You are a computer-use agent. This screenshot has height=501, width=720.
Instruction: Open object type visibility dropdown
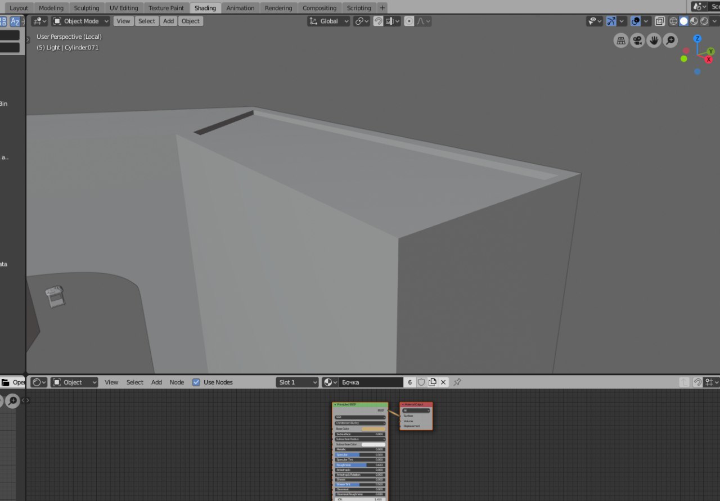click(x=595, y=21)
